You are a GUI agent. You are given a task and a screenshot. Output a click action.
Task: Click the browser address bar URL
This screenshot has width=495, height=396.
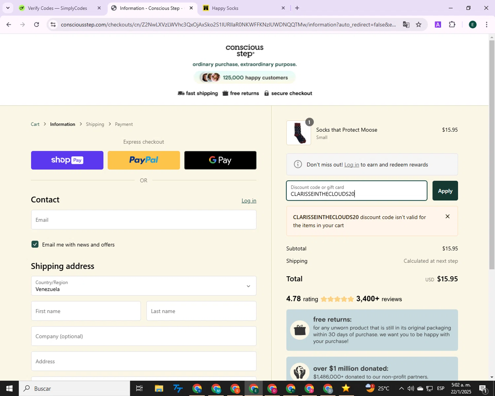tap(228, 24)
